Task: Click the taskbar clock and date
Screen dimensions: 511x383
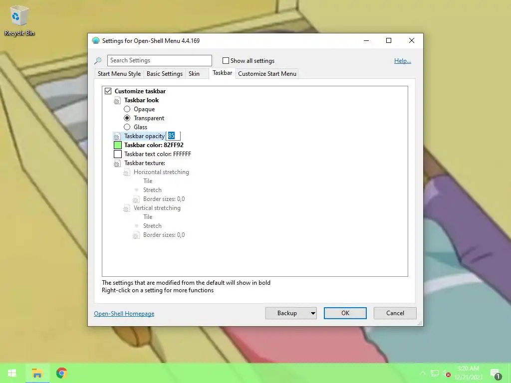Action: coord(468,373)
